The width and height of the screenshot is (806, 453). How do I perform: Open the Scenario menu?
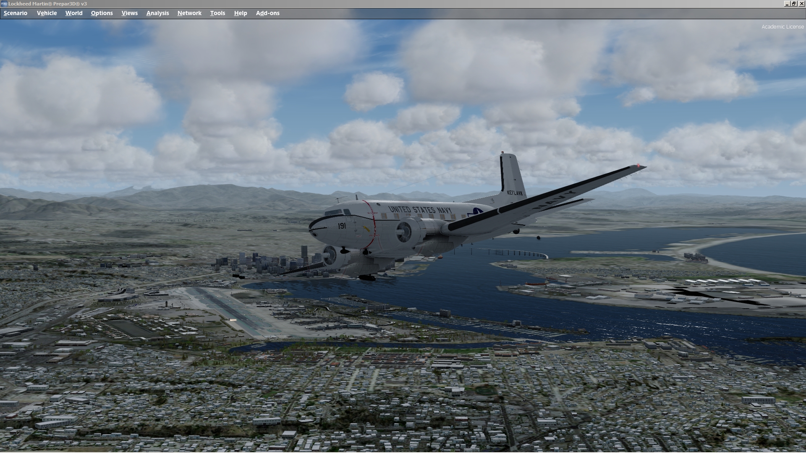point(16,13)
